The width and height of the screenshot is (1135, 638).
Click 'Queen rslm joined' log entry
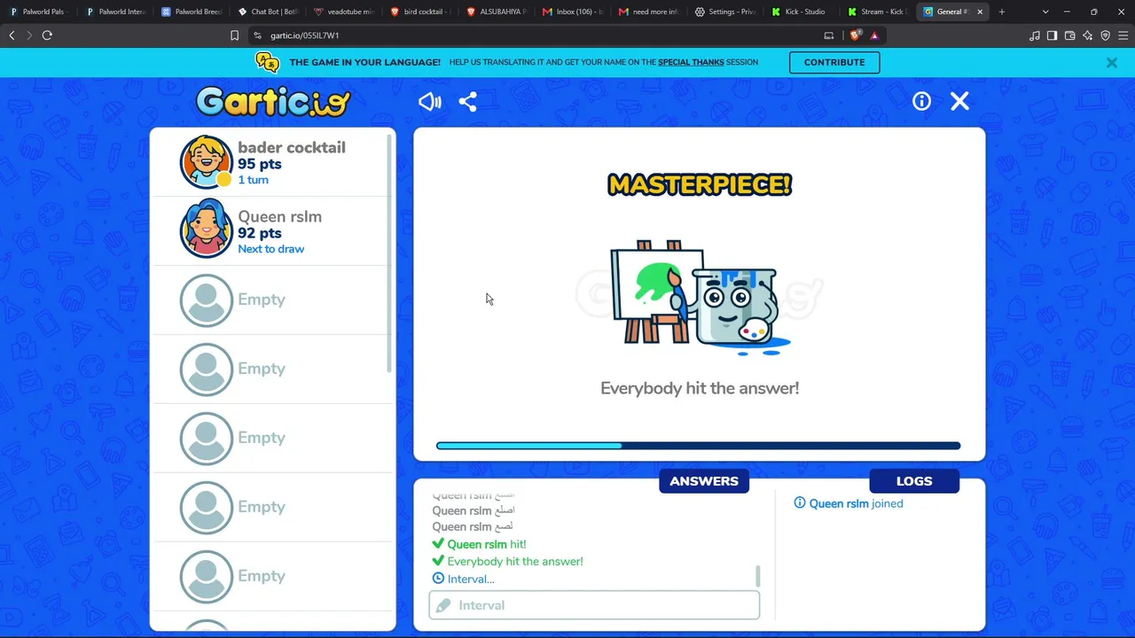click(849, 503)
